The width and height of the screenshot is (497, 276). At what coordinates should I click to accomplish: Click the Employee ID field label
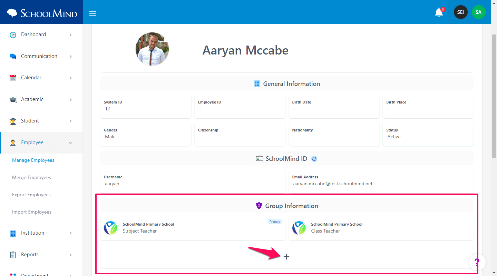(209, 102)
